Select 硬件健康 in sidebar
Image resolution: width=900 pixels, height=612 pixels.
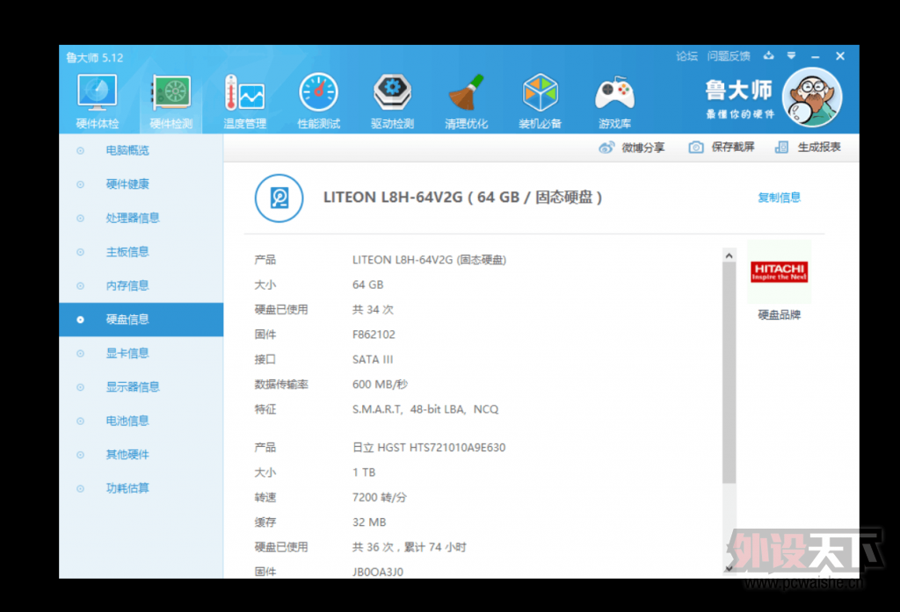(x=142, y=184)
